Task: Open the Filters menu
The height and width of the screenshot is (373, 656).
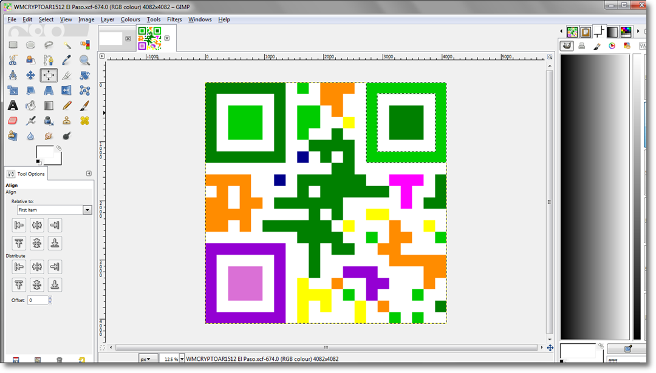Action: (174, 19)
